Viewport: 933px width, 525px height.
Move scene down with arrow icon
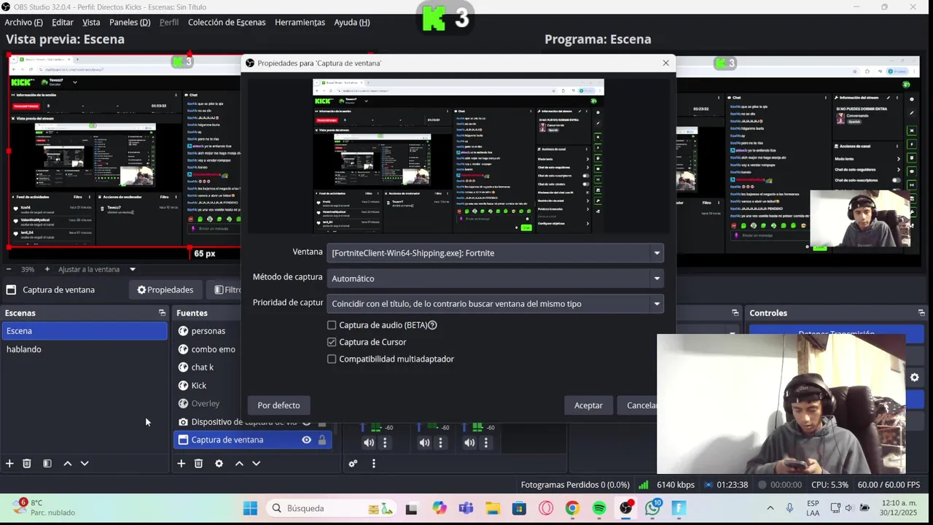coord(85,463)
